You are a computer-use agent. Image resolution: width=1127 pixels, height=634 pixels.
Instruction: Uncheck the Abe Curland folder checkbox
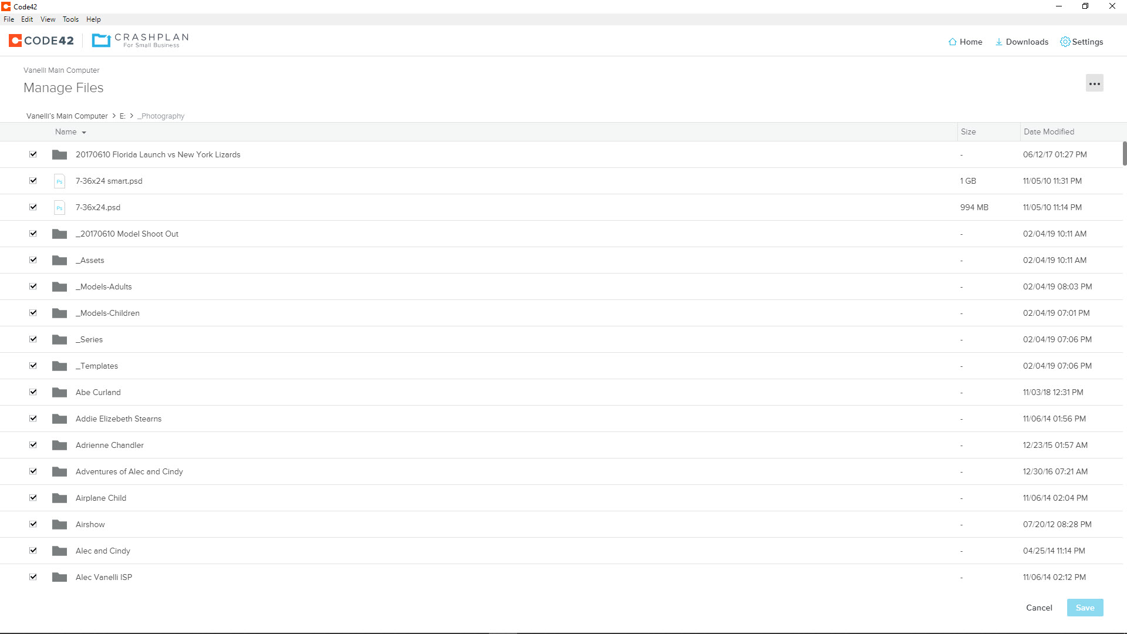(x=33, y=392)
